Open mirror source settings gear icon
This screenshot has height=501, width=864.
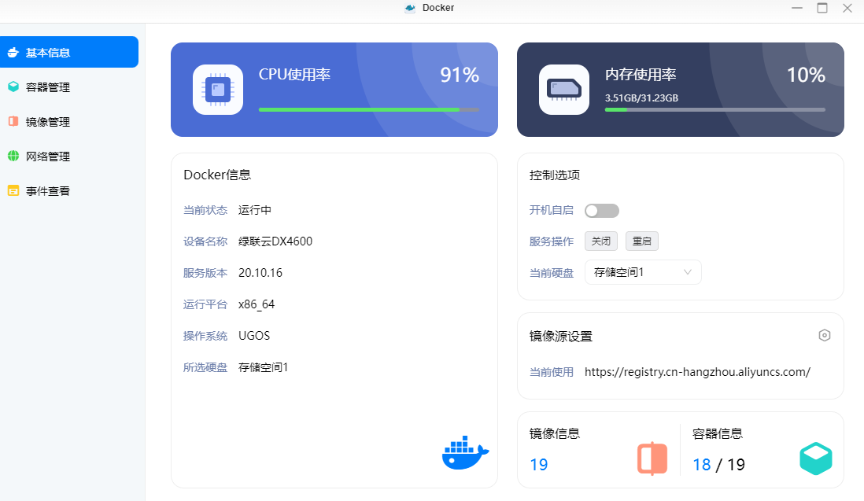tap(824, 335)
